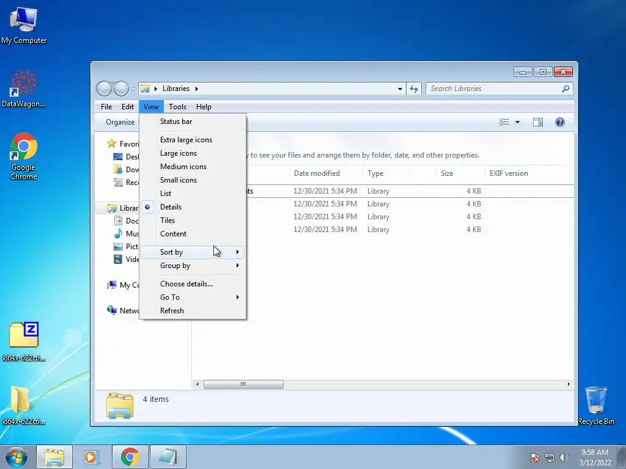Click the taskbar clock and date

tap(595, 457)
